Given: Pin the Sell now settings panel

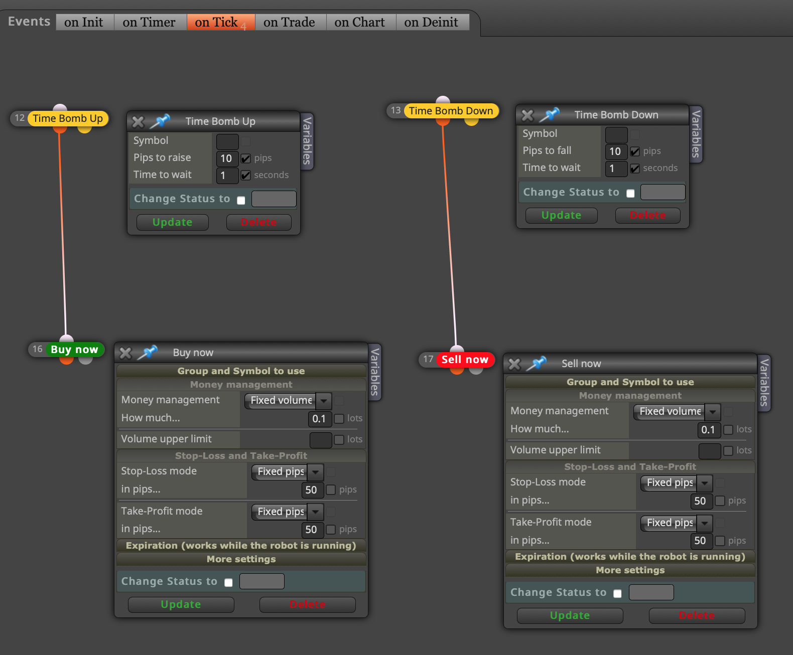Looking at the screenshot, I should pyautogui.click(x=537, y=364).
